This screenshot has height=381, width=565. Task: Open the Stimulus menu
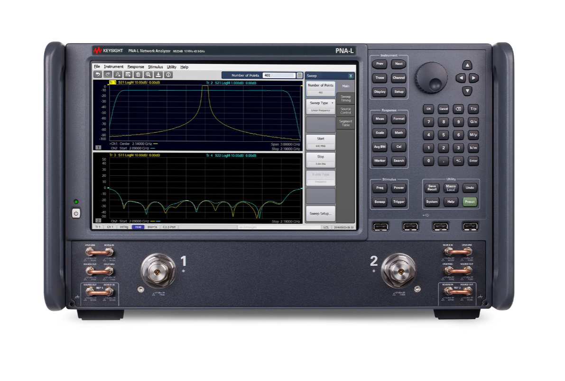point(155,67)
